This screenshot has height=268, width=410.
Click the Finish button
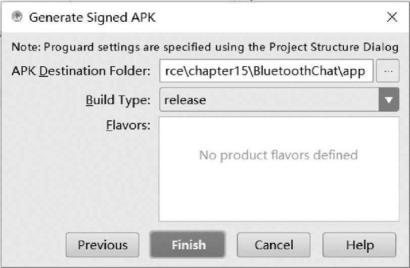188,245
